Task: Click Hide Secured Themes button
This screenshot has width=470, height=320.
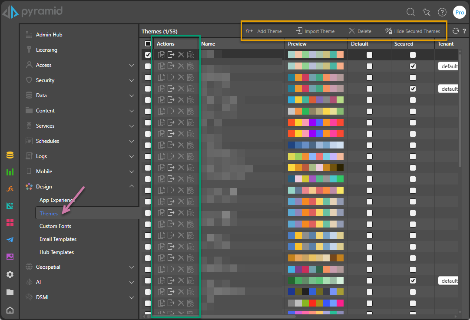Action: [413, 31]
